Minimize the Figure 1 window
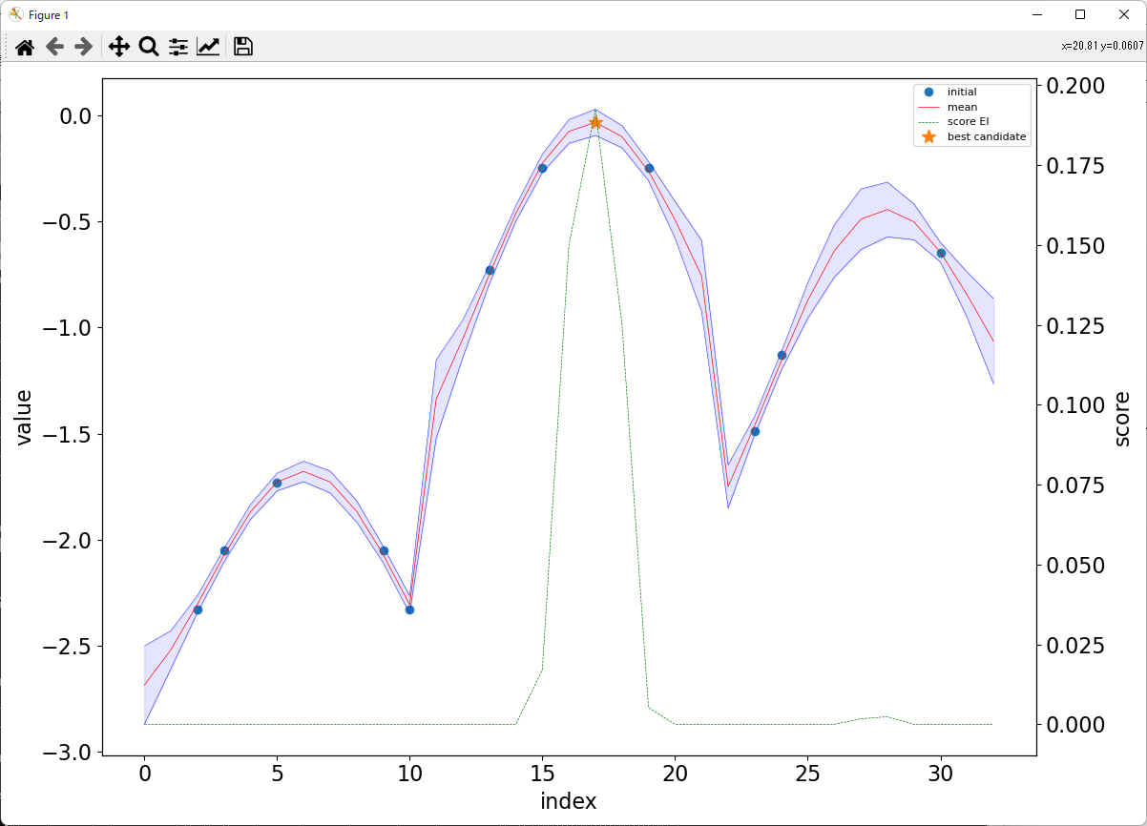Image resolution: width=1147 pixels, height=826 pixels. click(x=1037, y=14)
